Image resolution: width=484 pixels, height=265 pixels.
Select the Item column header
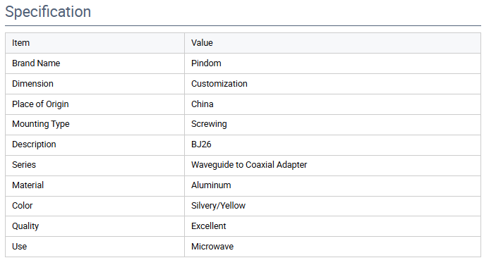pos(95,43)
